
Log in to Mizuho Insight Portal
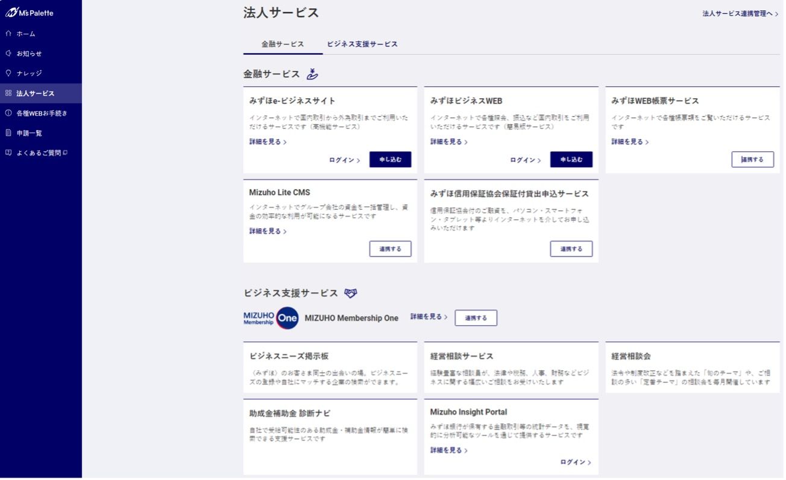click(x=575, y=463)
